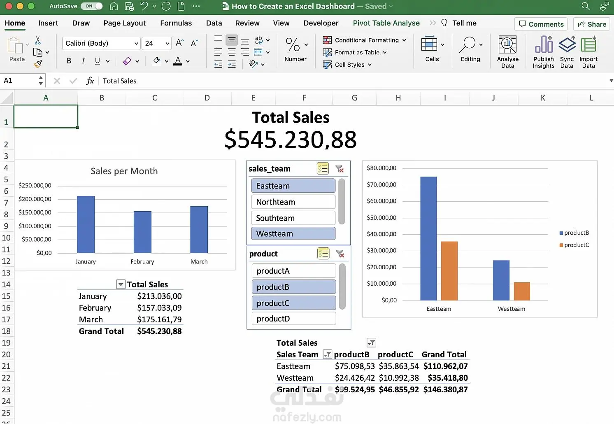Viewport: 614px width, 424px height.
Task: Switch to the Data tab
Action: [x=214, y=23]
